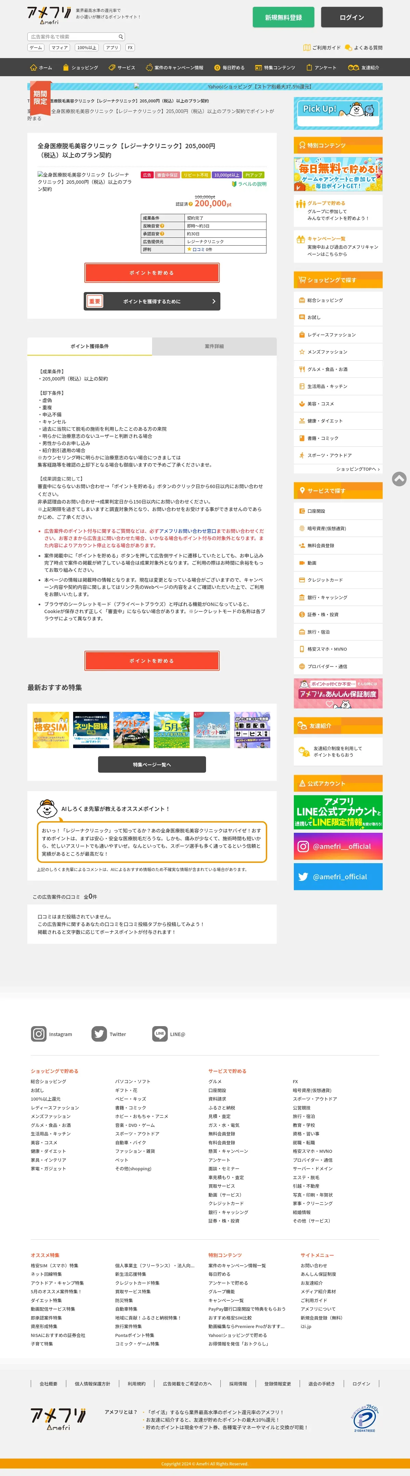Open LINE公式アカウント banner
Image resolution: width=410 pixels, height=1476 pixels.
[338, 812]
